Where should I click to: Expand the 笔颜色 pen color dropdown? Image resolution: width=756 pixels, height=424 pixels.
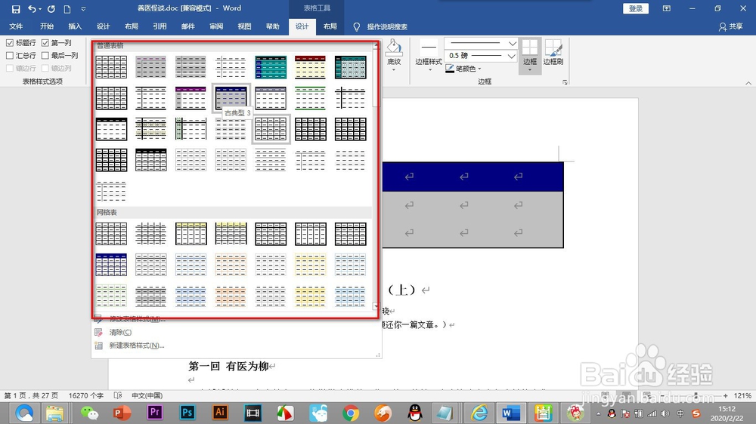tap(480, 69)
